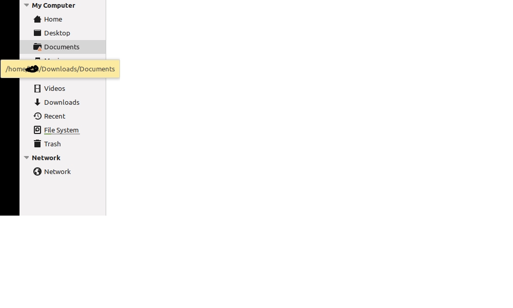Click the Network globe icon
The image size is (513, 308).
pyautogui.click(x=37, y=171)
